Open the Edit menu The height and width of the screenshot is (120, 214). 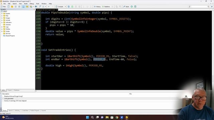click(9, 4)
